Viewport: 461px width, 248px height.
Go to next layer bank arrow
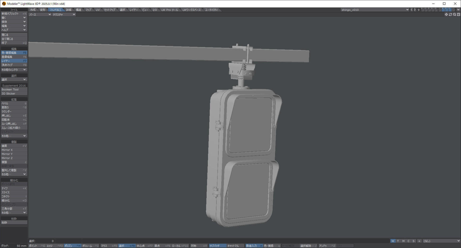[x=415, y=10]
